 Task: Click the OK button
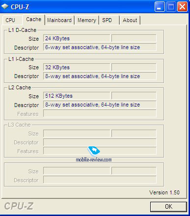click(168, 207)
